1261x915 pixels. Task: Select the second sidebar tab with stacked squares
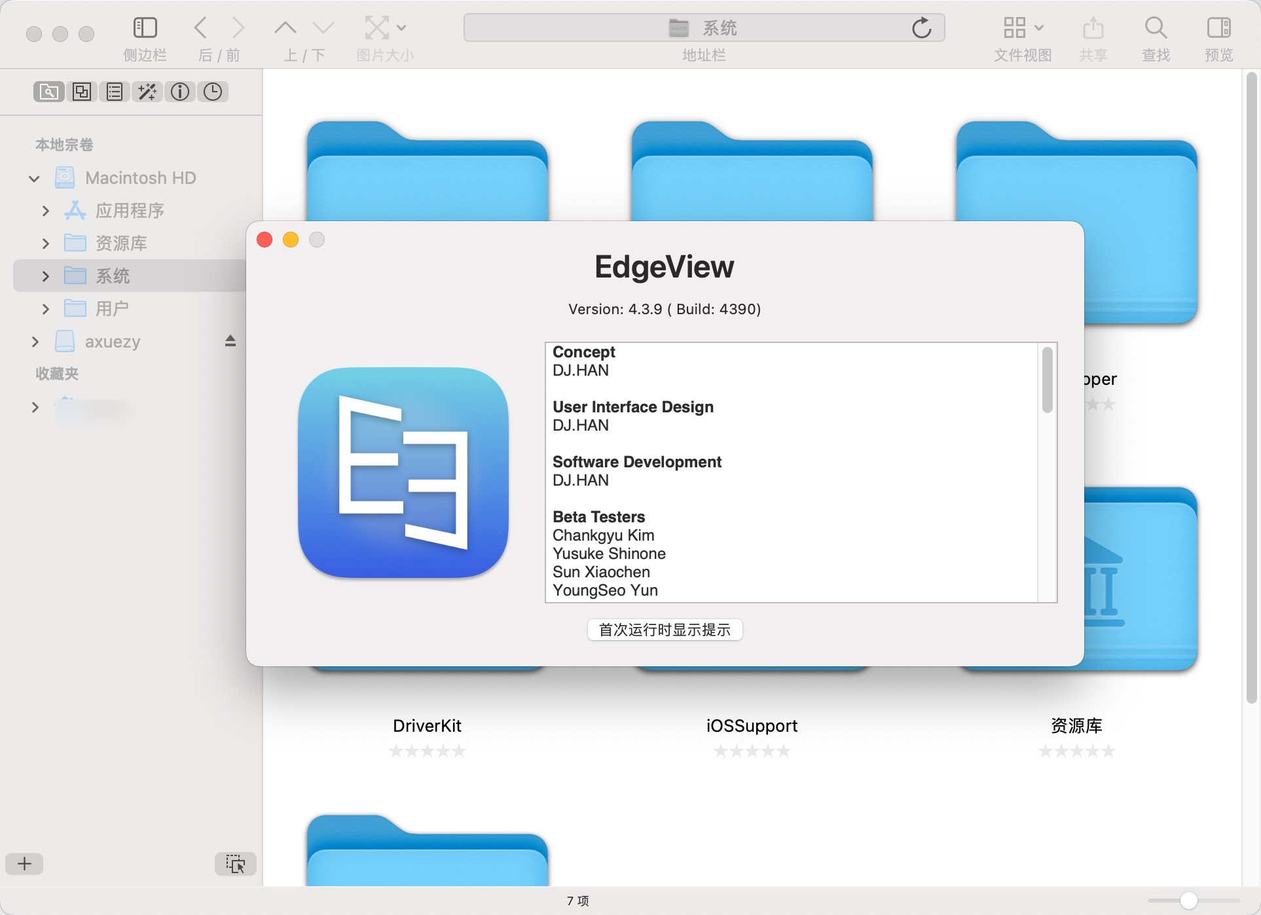pyautogui.click(x=82, y=92)
